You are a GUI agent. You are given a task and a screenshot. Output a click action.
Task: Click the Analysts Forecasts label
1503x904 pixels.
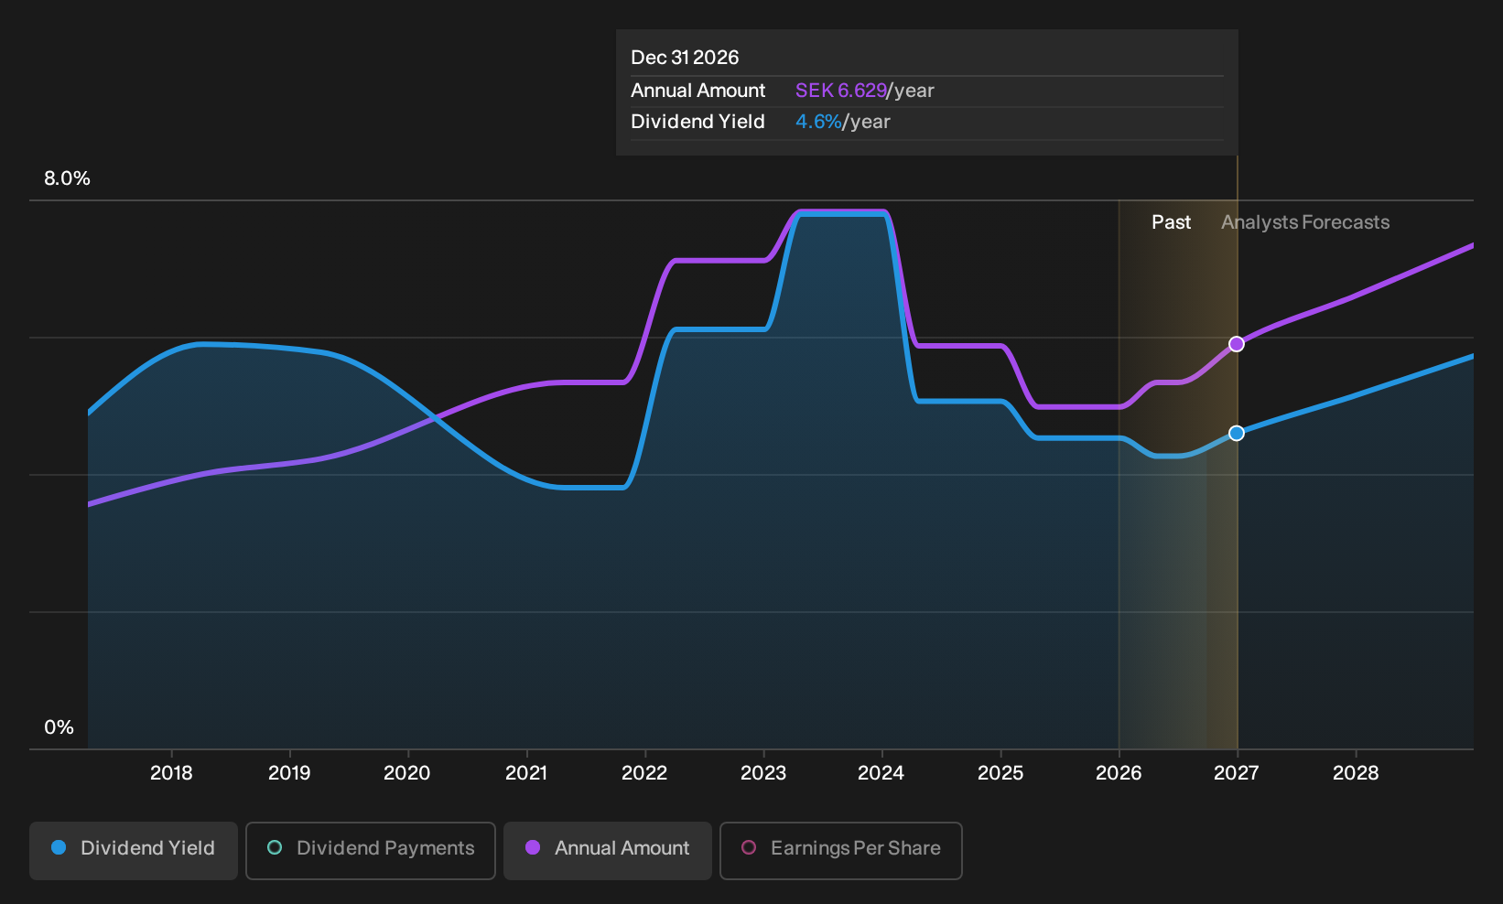[x=1305, y=222]
